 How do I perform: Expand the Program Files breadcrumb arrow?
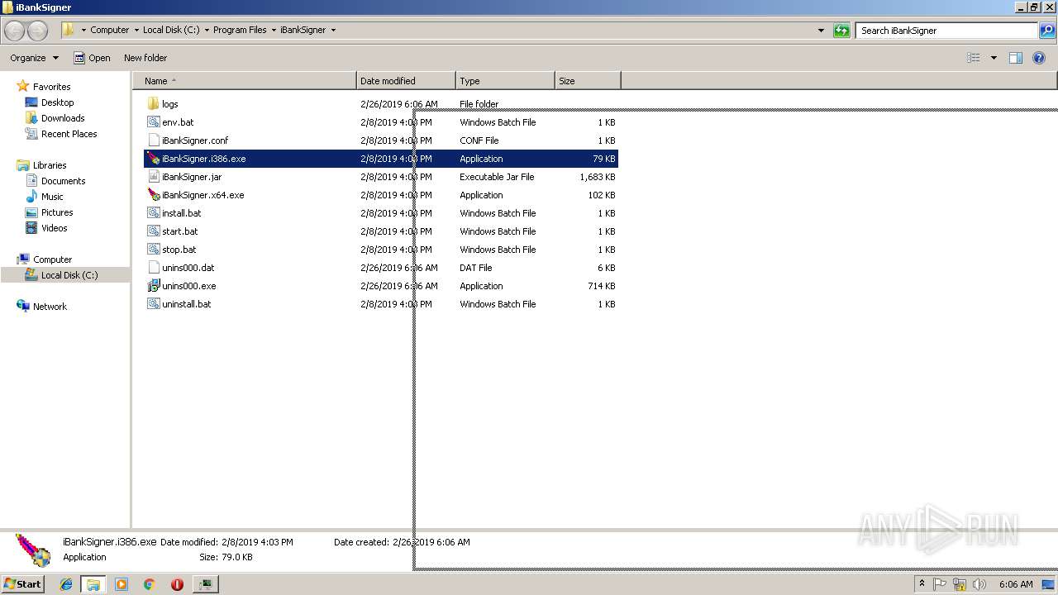tap(274, 31)
